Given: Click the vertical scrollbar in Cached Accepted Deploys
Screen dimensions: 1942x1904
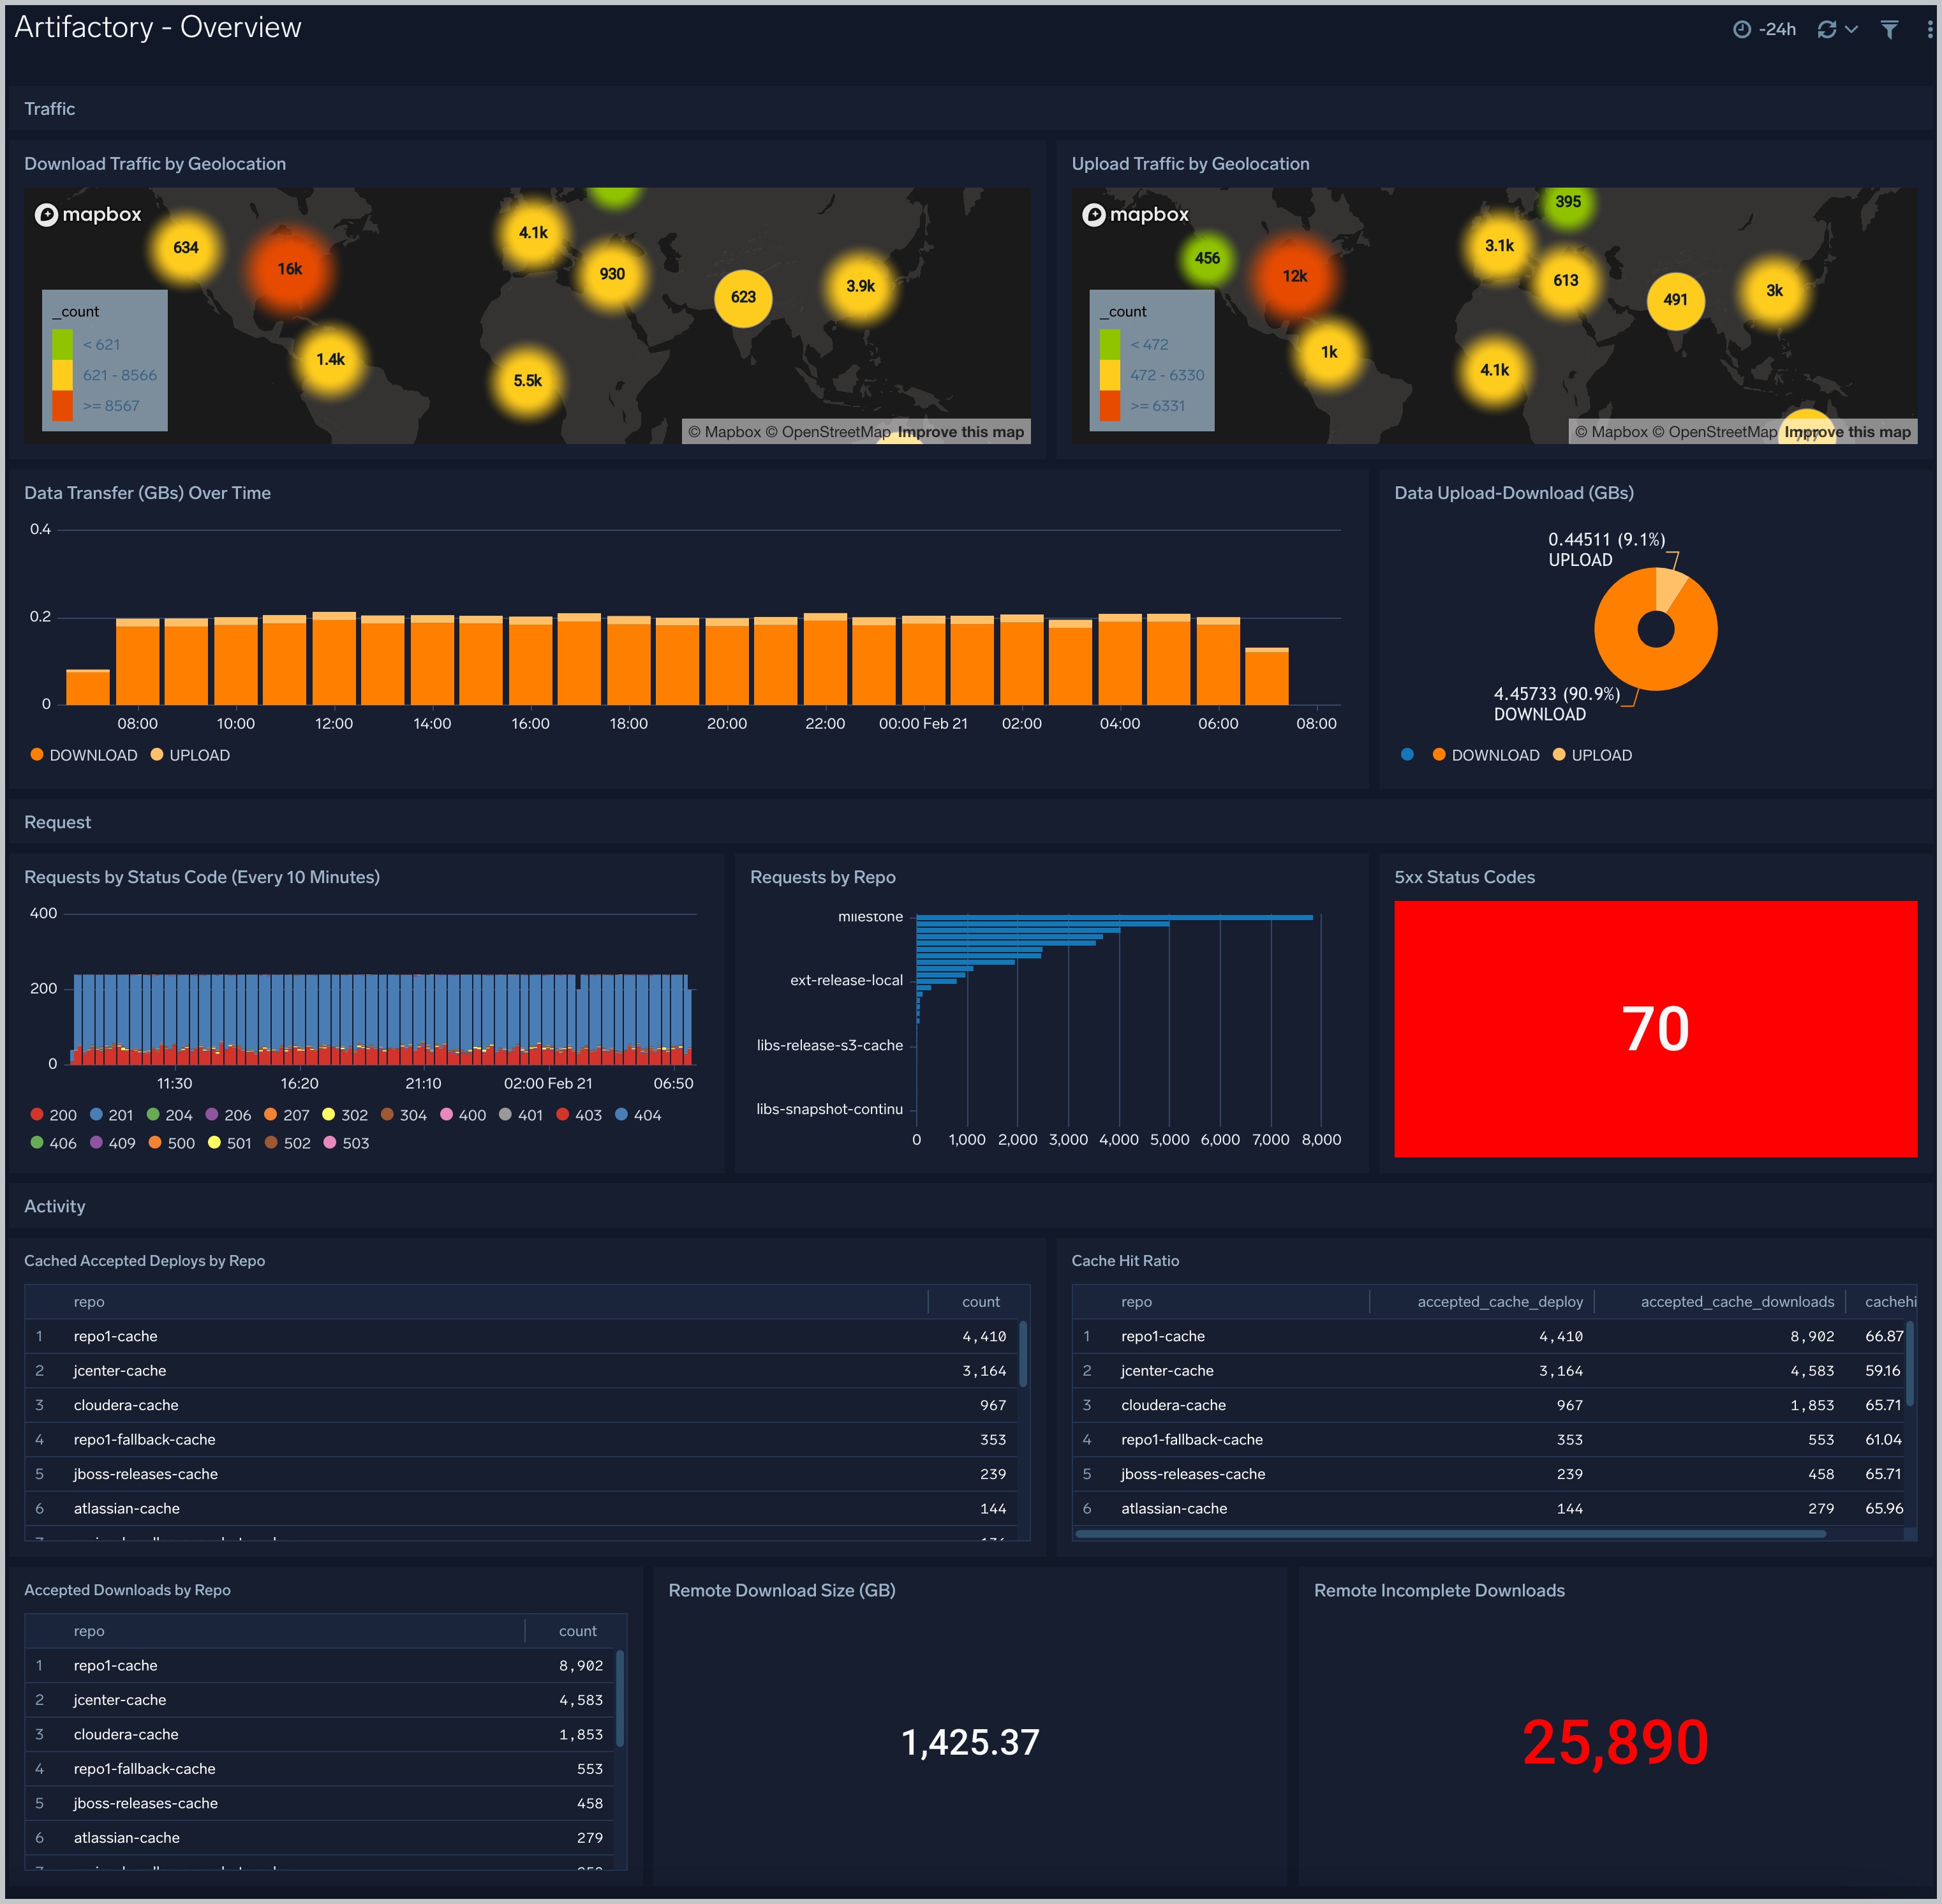Looking at the screenshot, I should tap(1023, 1354).
